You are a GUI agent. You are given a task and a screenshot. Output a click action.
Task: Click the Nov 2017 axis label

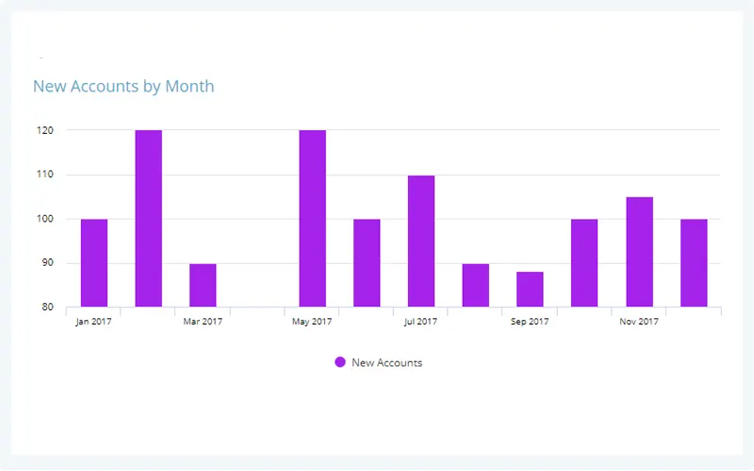pos(639,321)
